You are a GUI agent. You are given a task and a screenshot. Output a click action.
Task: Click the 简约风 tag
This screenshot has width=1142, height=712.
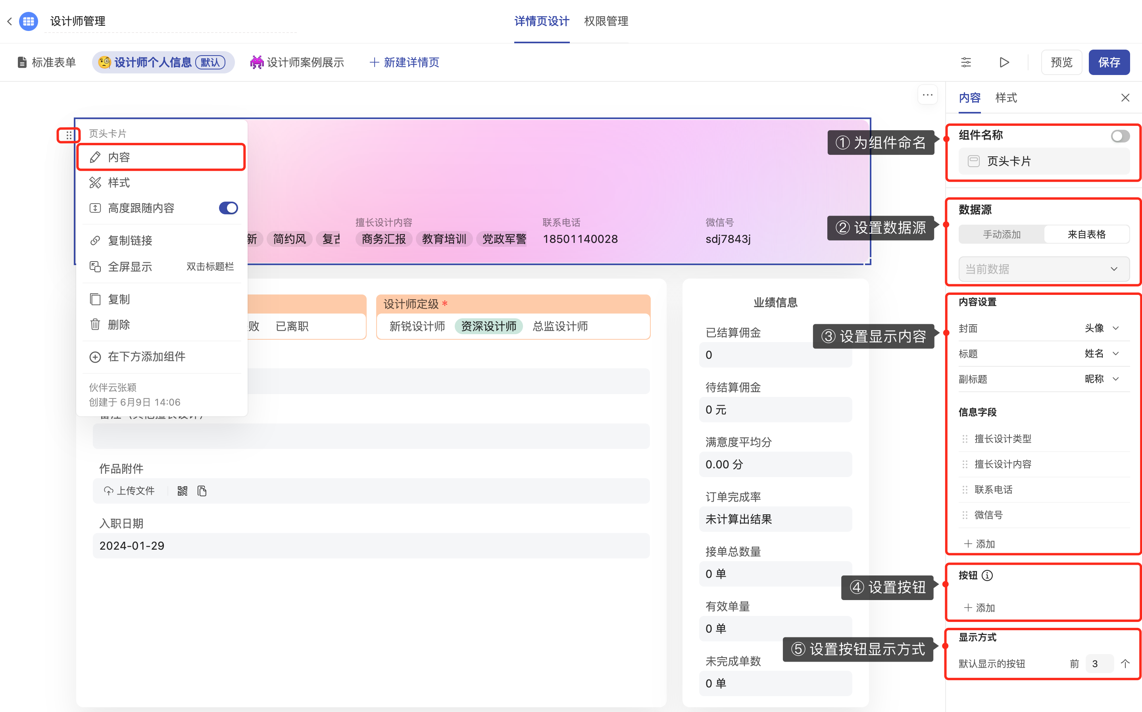[290, 239]
